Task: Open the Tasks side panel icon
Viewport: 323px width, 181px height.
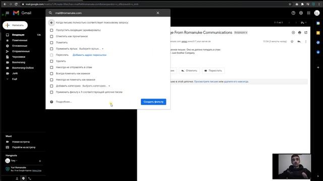Action: tap(318, 42)
